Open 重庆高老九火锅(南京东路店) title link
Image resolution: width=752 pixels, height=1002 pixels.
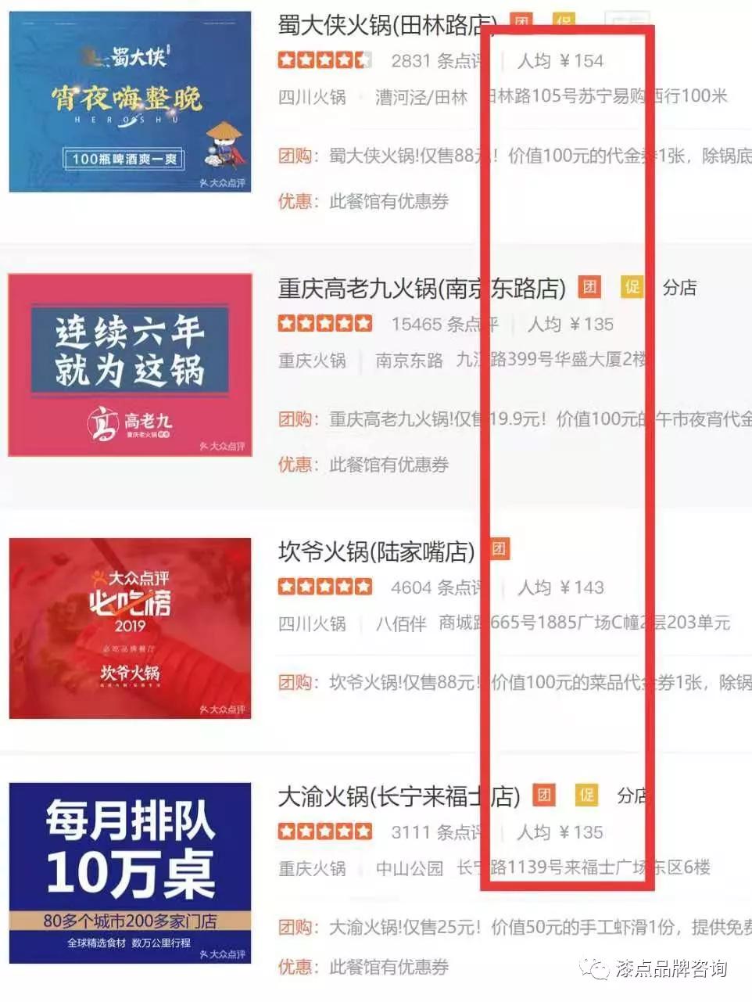click(x=422, y=289)
